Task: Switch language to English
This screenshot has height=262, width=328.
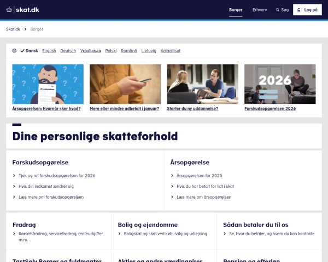Action: tap(49, 51)
